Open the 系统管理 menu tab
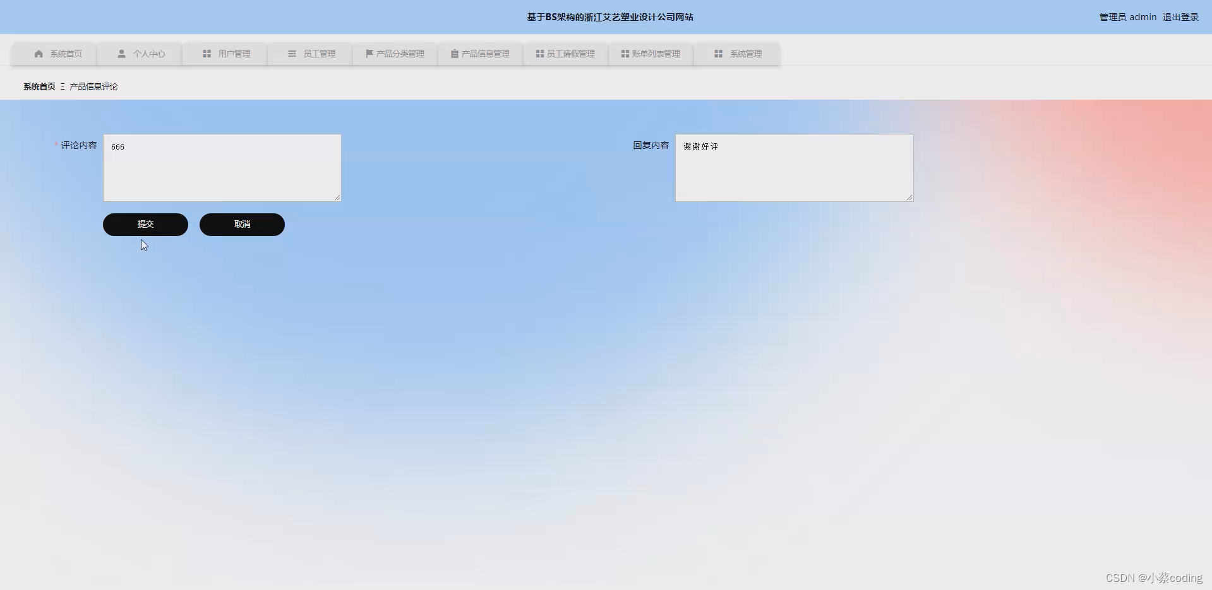Image resolution: width=1212 pixels, height=590 pixels. 736,54
